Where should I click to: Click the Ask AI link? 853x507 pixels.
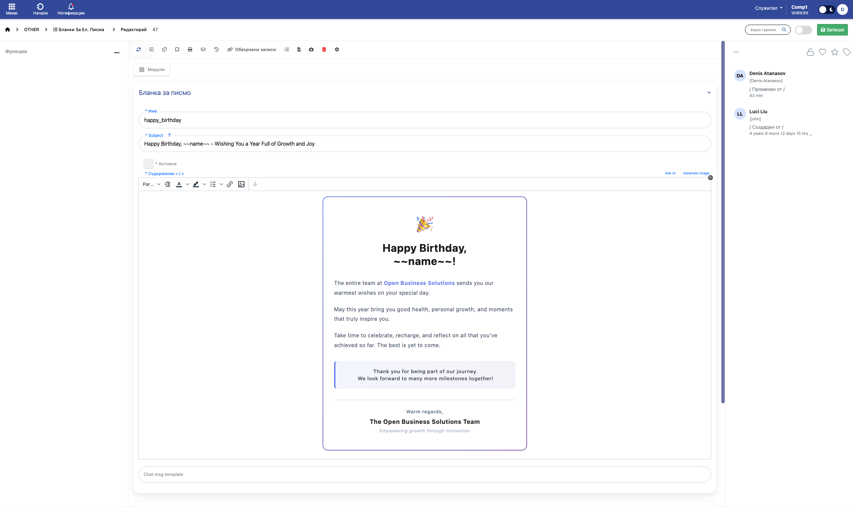click(670, 173)
